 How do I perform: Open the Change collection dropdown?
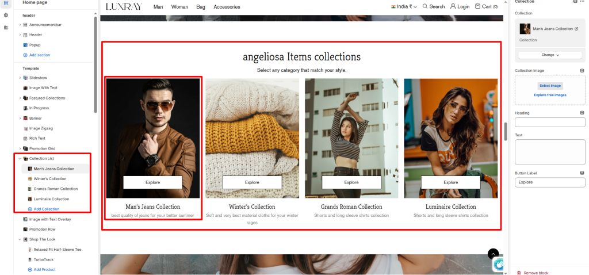click(550, 55)
